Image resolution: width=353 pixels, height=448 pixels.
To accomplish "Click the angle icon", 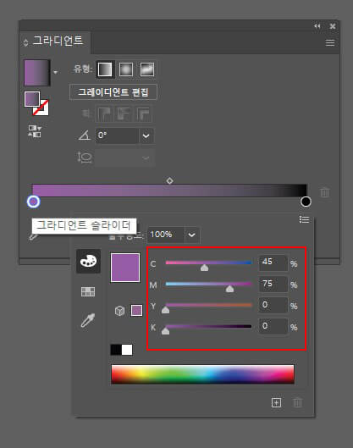I will tap(85, 136).
